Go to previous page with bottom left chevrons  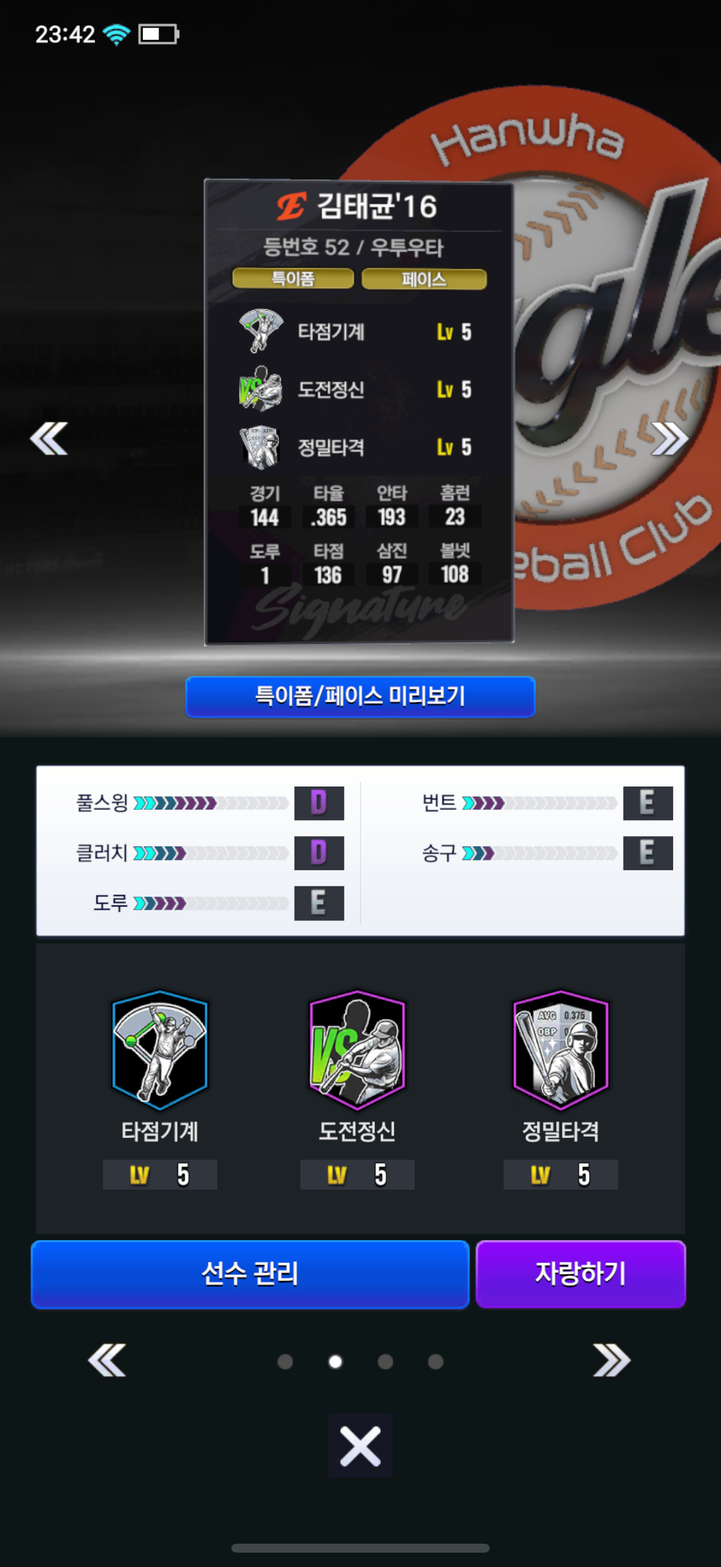[107, 1360]
